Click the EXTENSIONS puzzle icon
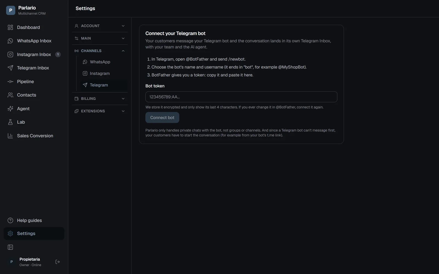Image resolution: width=439 pixels, height=274 pixels. (x=77, y=111)
